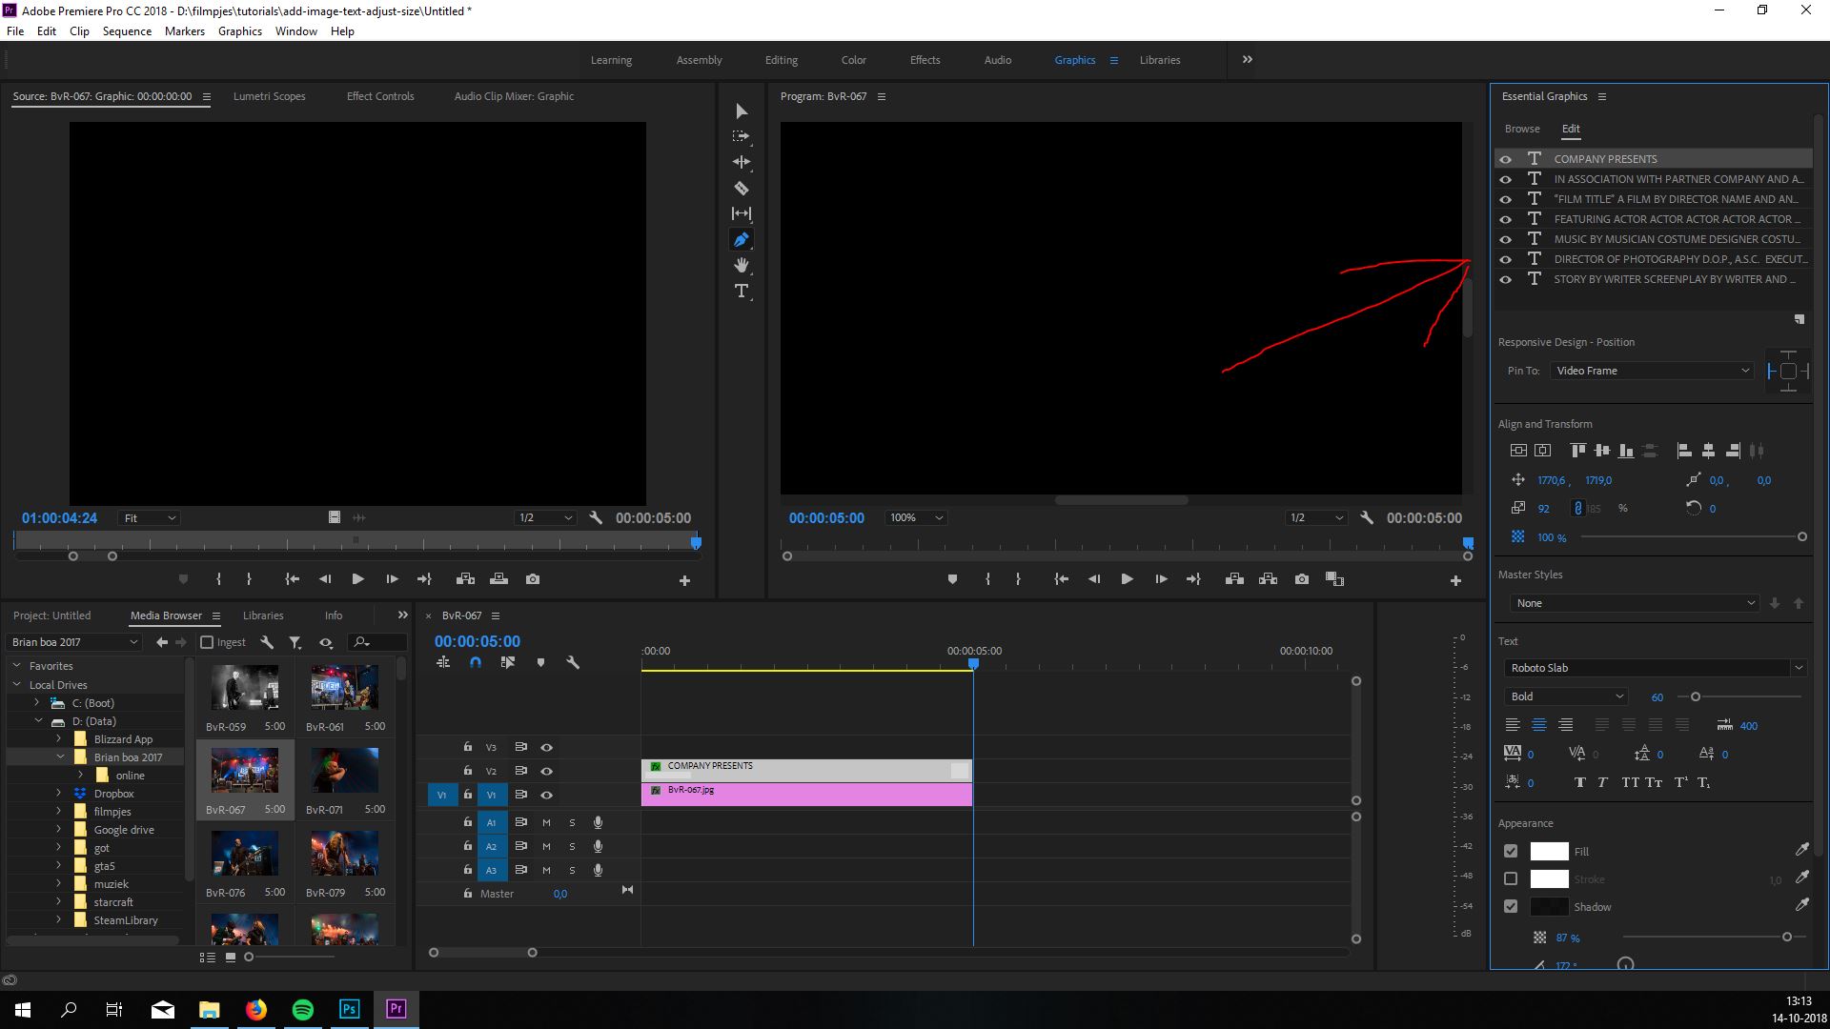This screenshot has width=1830, height=1029.
Task: Open the Graphics menu
Action: click(x=239, y=31)
